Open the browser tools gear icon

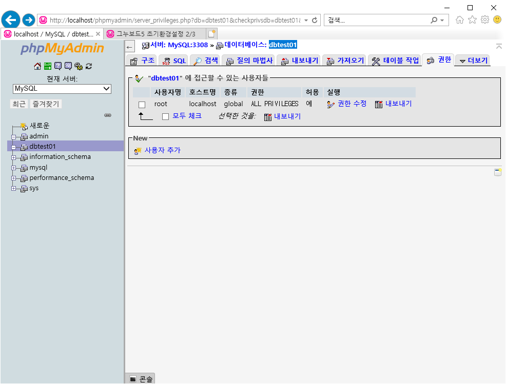485,20
